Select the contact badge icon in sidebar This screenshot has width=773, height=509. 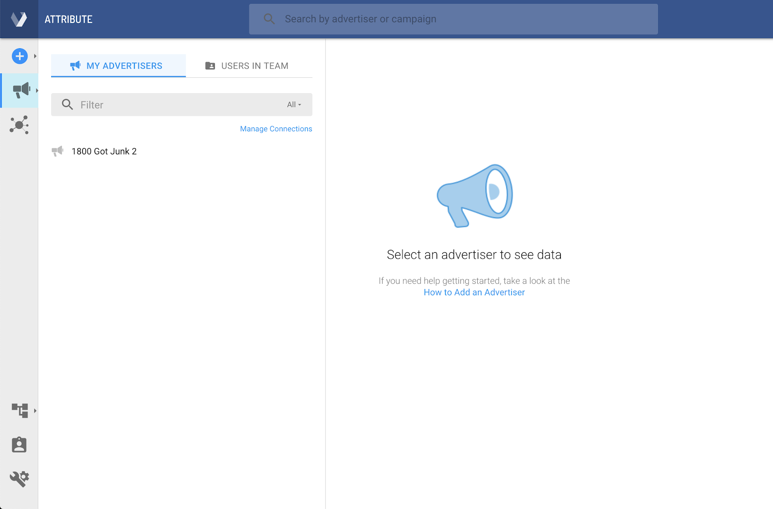[x=19, y=444]
